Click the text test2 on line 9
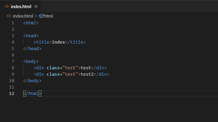218x122 pixels. pyautogui.click(x=87, y=74)
